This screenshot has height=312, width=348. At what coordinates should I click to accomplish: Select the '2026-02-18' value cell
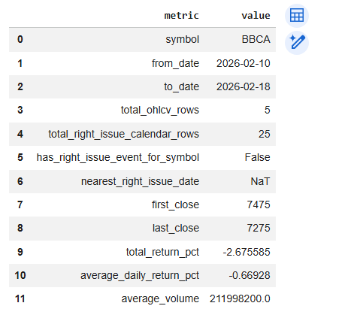(244, 86)
